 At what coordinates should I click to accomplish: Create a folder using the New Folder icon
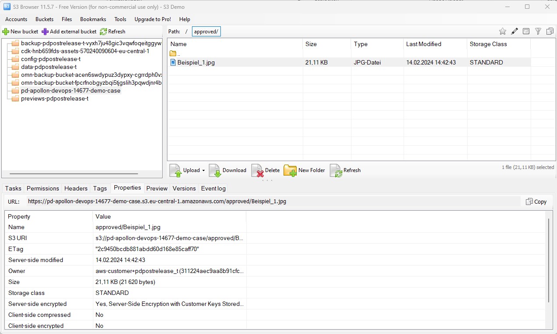289,170
